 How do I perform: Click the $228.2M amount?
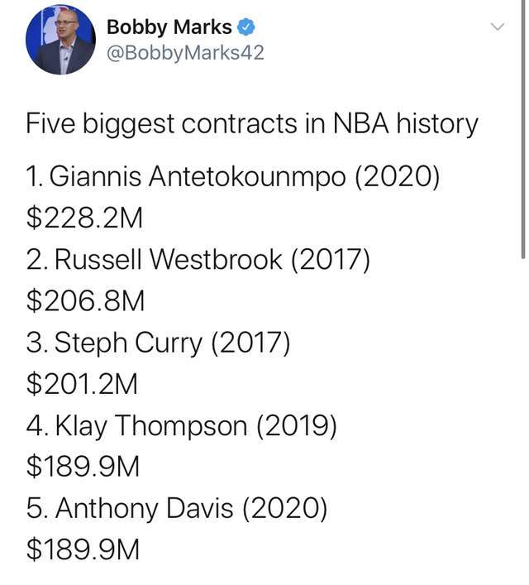84,218
